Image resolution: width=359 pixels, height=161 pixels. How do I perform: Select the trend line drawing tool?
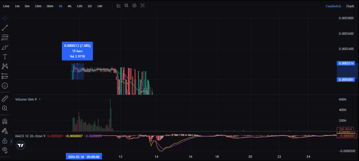click(5, 28)
